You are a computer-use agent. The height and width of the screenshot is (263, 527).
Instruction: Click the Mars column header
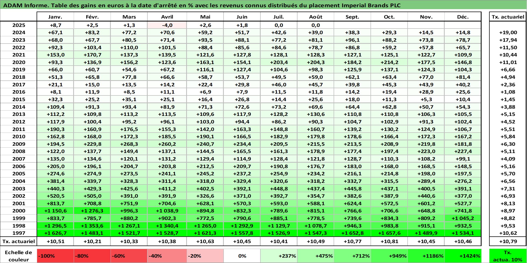(x=129, y=17)
